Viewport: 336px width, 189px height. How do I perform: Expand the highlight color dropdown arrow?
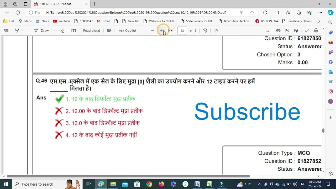point(23,30)
